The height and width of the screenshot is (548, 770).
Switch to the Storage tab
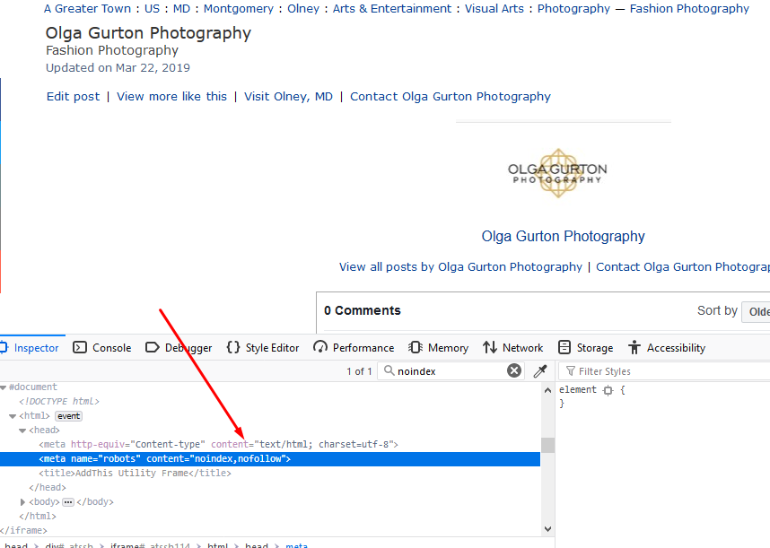click(x=586, y=348)
